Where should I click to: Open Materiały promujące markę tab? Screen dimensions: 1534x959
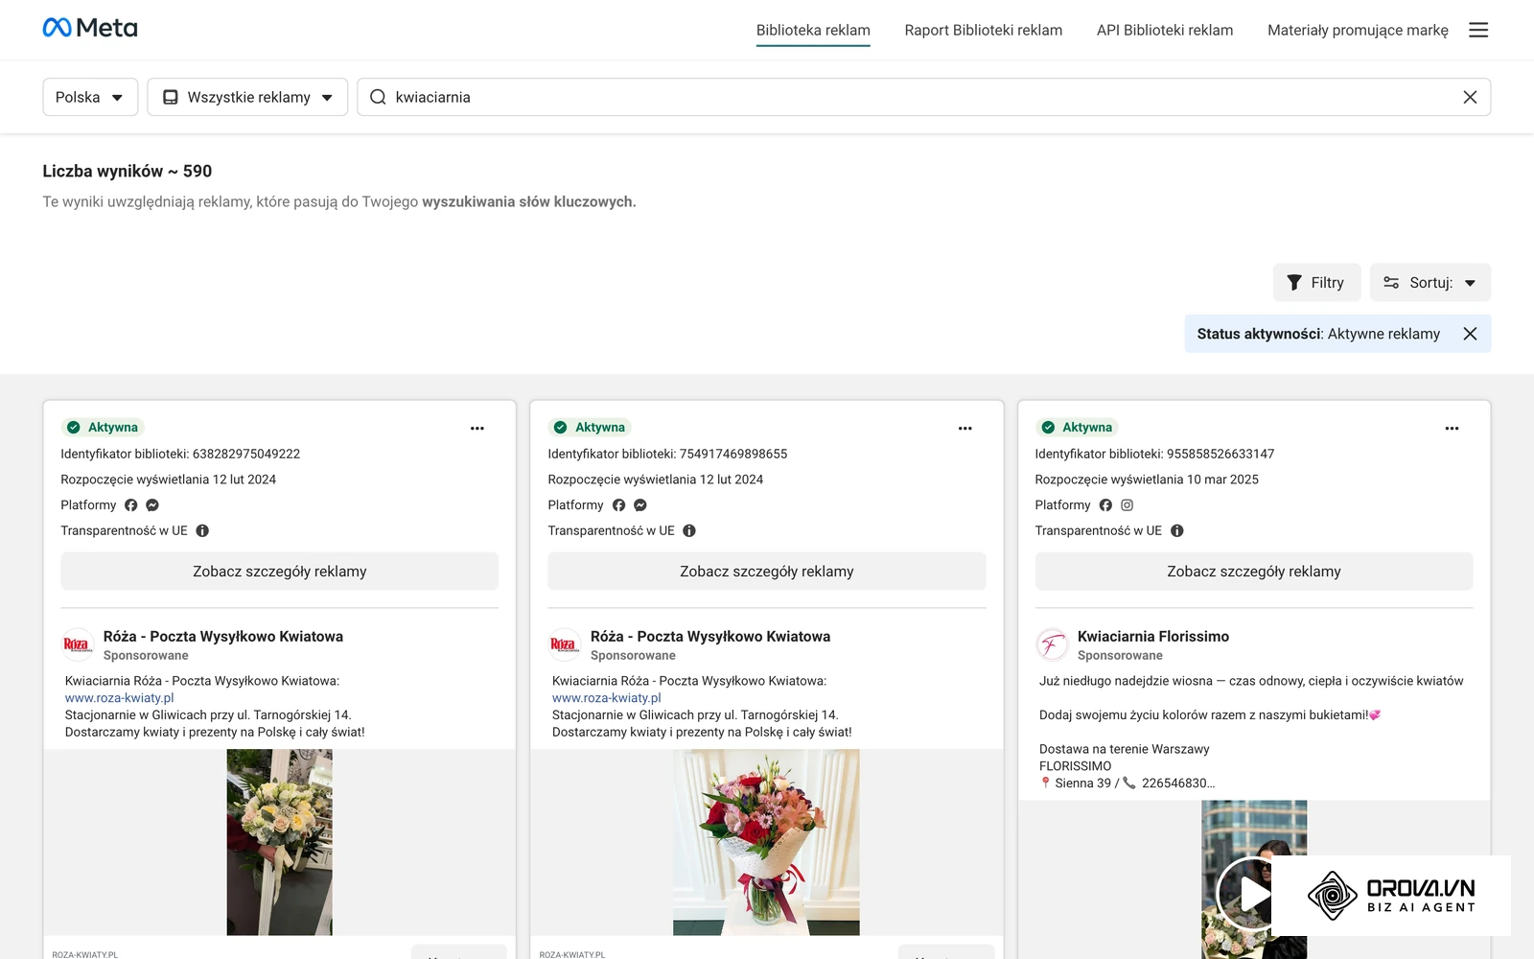click(1358, 30)
